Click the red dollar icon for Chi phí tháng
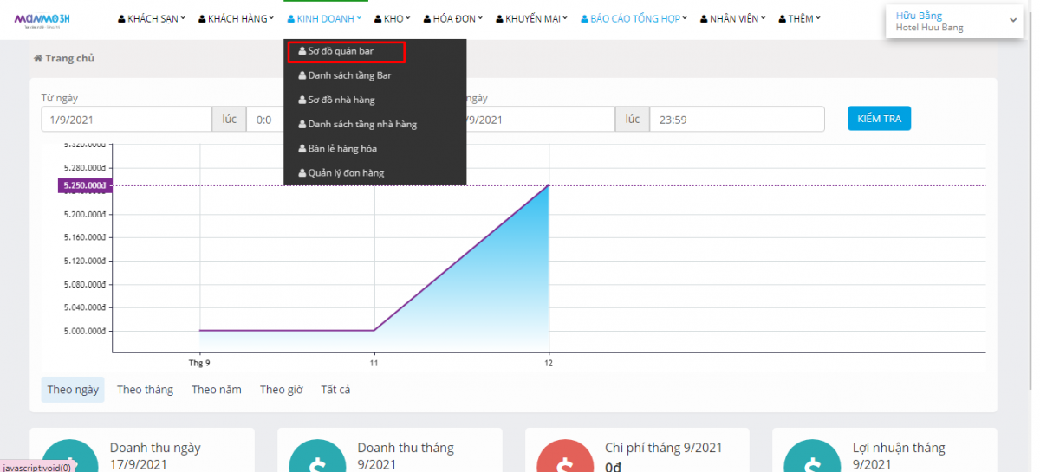 [x=565, y=456]
